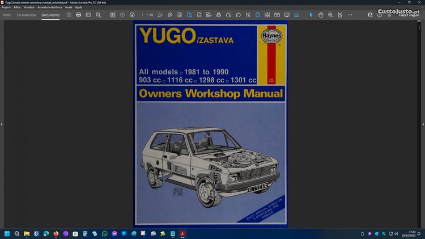Click the Save file icon

click(69, 15)
